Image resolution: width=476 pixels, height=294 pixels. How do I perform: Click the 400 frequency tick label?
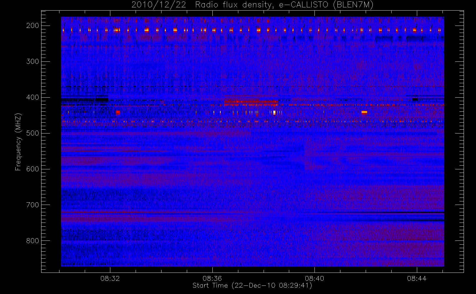(32, 97)
